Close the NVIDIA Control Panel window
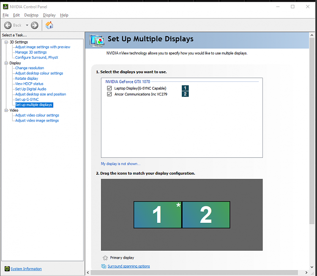The height and width of the screenshot is (276, 317). (x=308, y=7)
